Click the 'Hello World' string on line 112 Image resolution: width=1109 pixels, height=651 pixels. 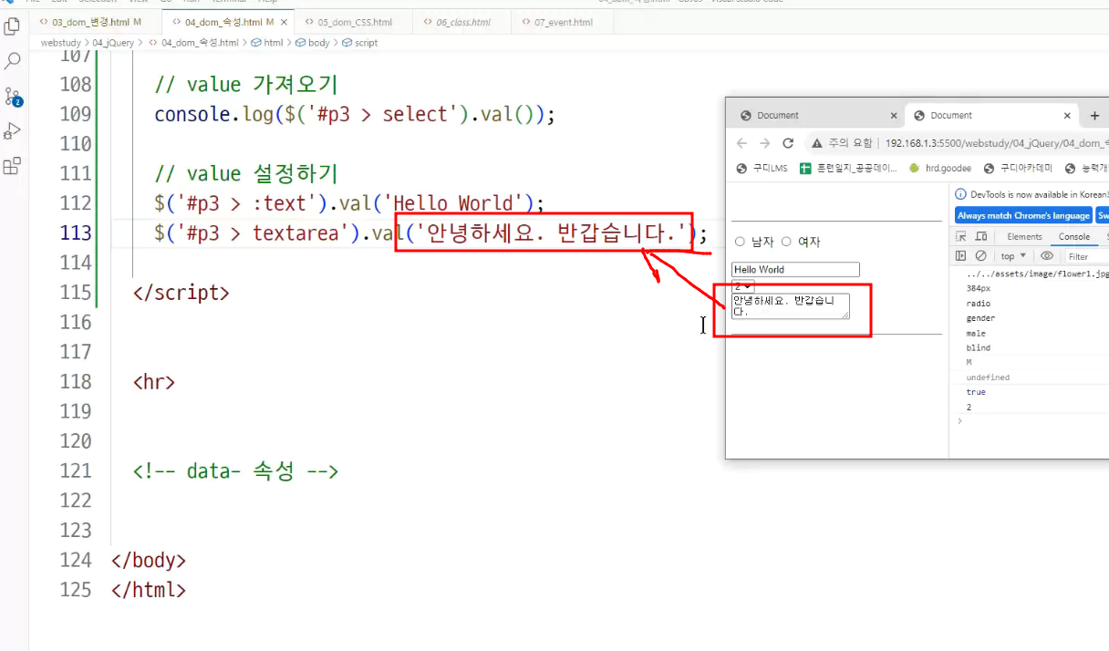pyautogui.click(x=457, y=202)
